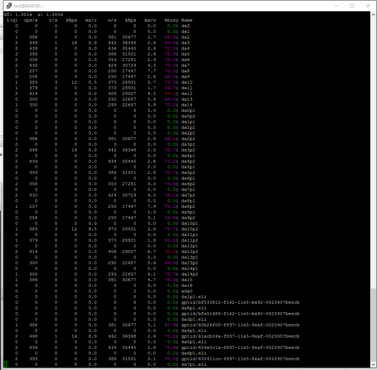
Task: Maximize the root@BIGDISK terminal window
Action: coord(352,6)
